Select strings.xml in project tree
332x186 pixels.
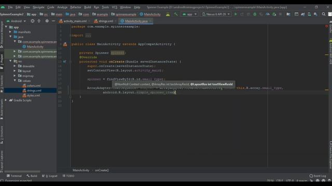coord(32,90)
